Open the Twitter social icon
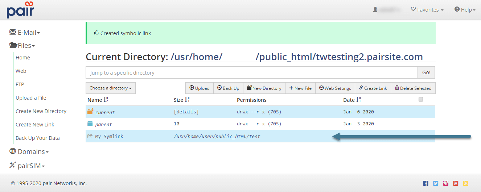This screenshot has height=192, width=481. [436, 183]
